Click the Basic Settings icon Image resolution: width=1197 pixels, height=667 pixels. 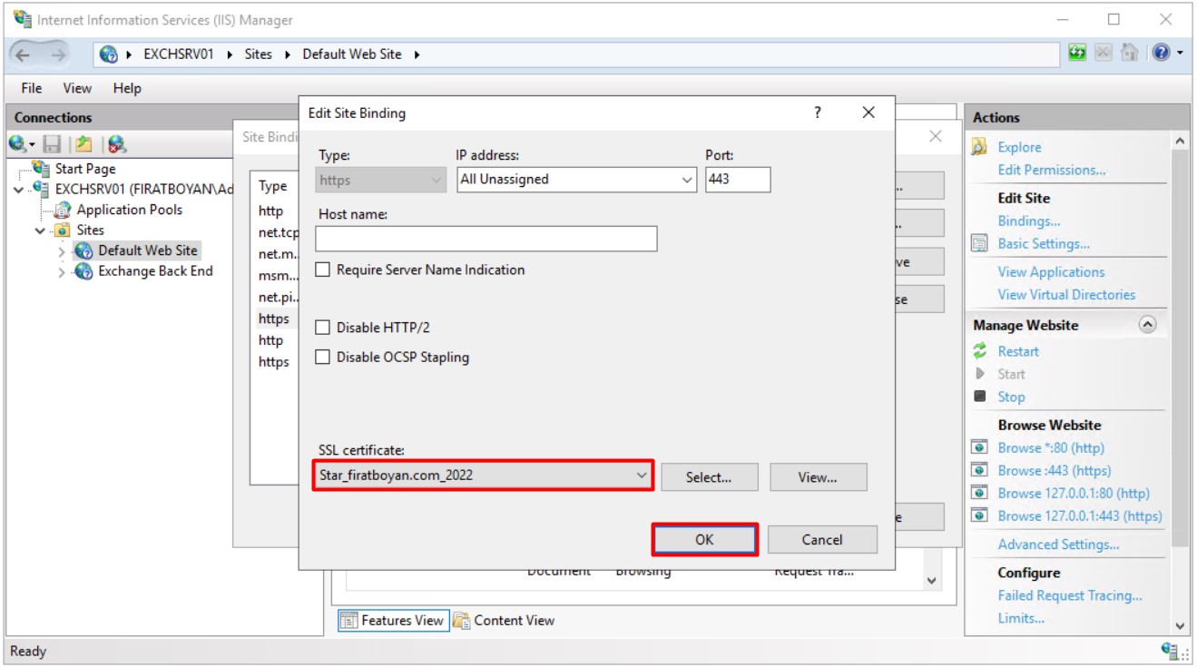pyautogui.click(x=979, y=243)
